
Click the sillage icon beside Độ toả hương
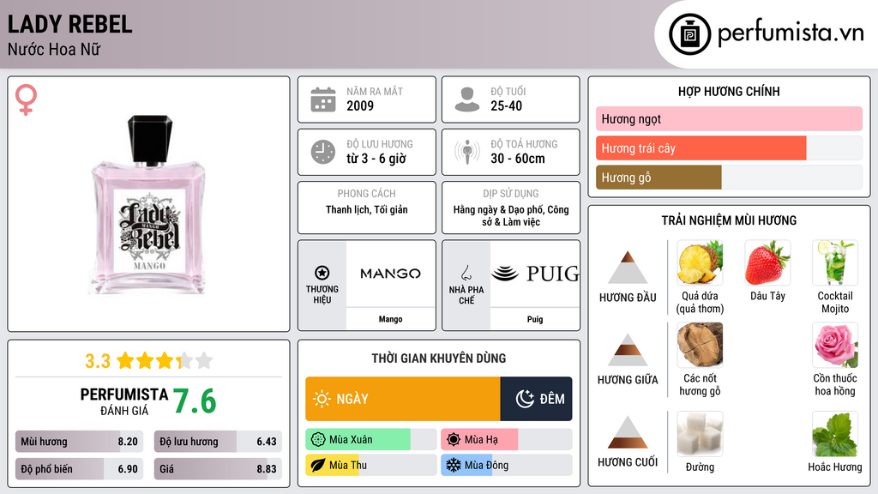tap(467, 152)
